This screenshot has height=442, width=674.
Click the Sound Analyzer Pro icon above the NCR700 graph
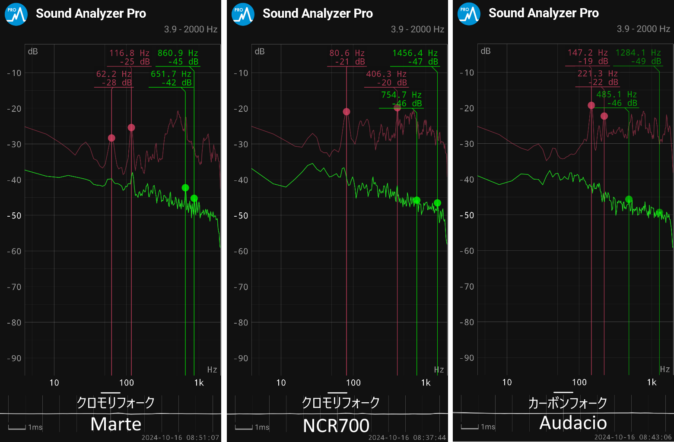point(243,14)
